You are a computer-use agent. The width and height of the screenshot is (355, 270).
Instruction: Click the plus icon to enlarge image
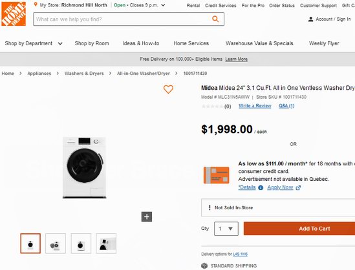[147, 216]
